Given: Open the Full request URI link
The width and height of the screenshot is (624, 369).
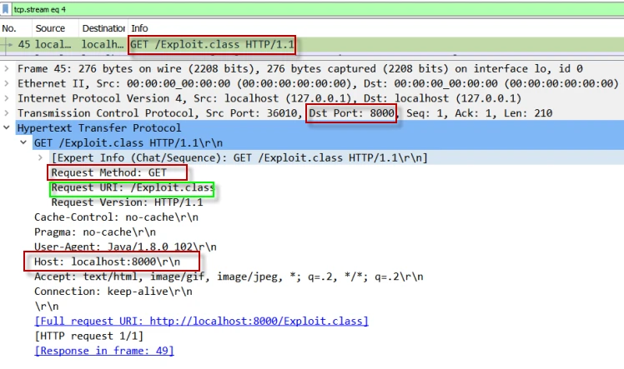Looking at the screenshot, I should point(201,321).
